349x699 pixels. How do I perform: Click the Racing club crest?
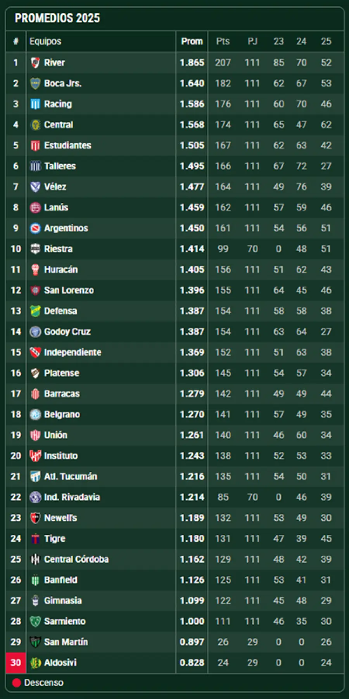click(x=35, y=104)
